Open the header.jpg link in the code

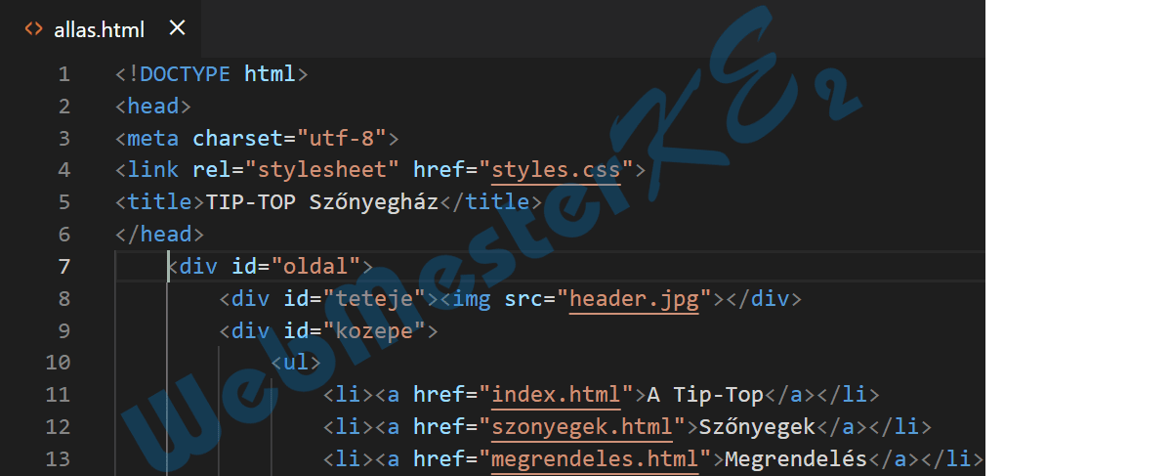click(634, 299)
